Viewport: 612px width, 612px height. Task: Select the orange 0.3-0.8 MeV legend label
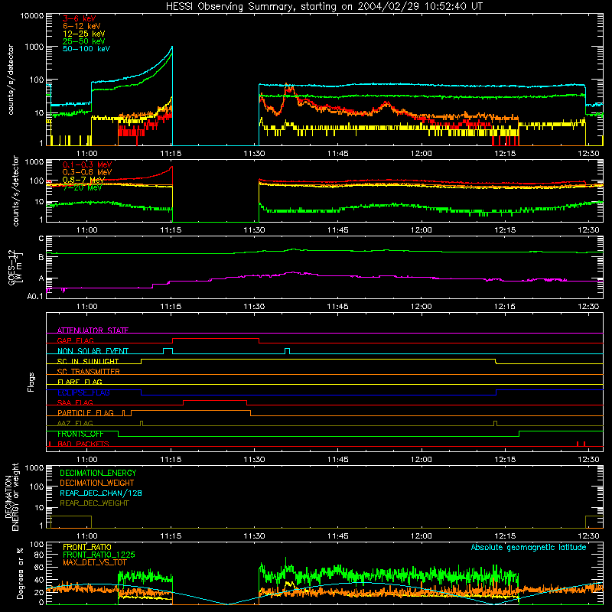87,172
